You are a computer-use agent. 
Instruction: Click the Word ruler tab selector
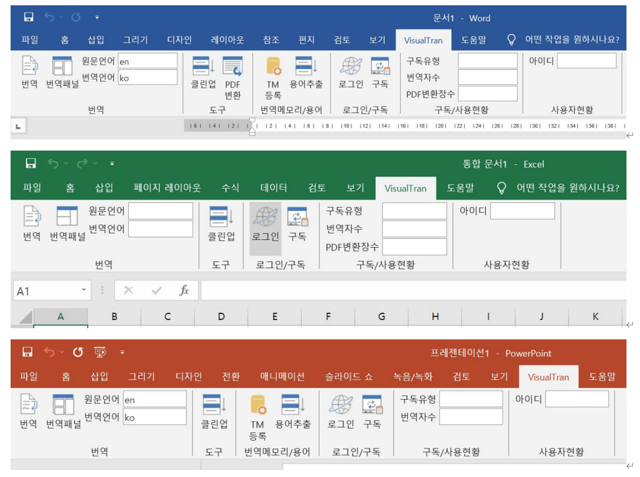point(18,126)
